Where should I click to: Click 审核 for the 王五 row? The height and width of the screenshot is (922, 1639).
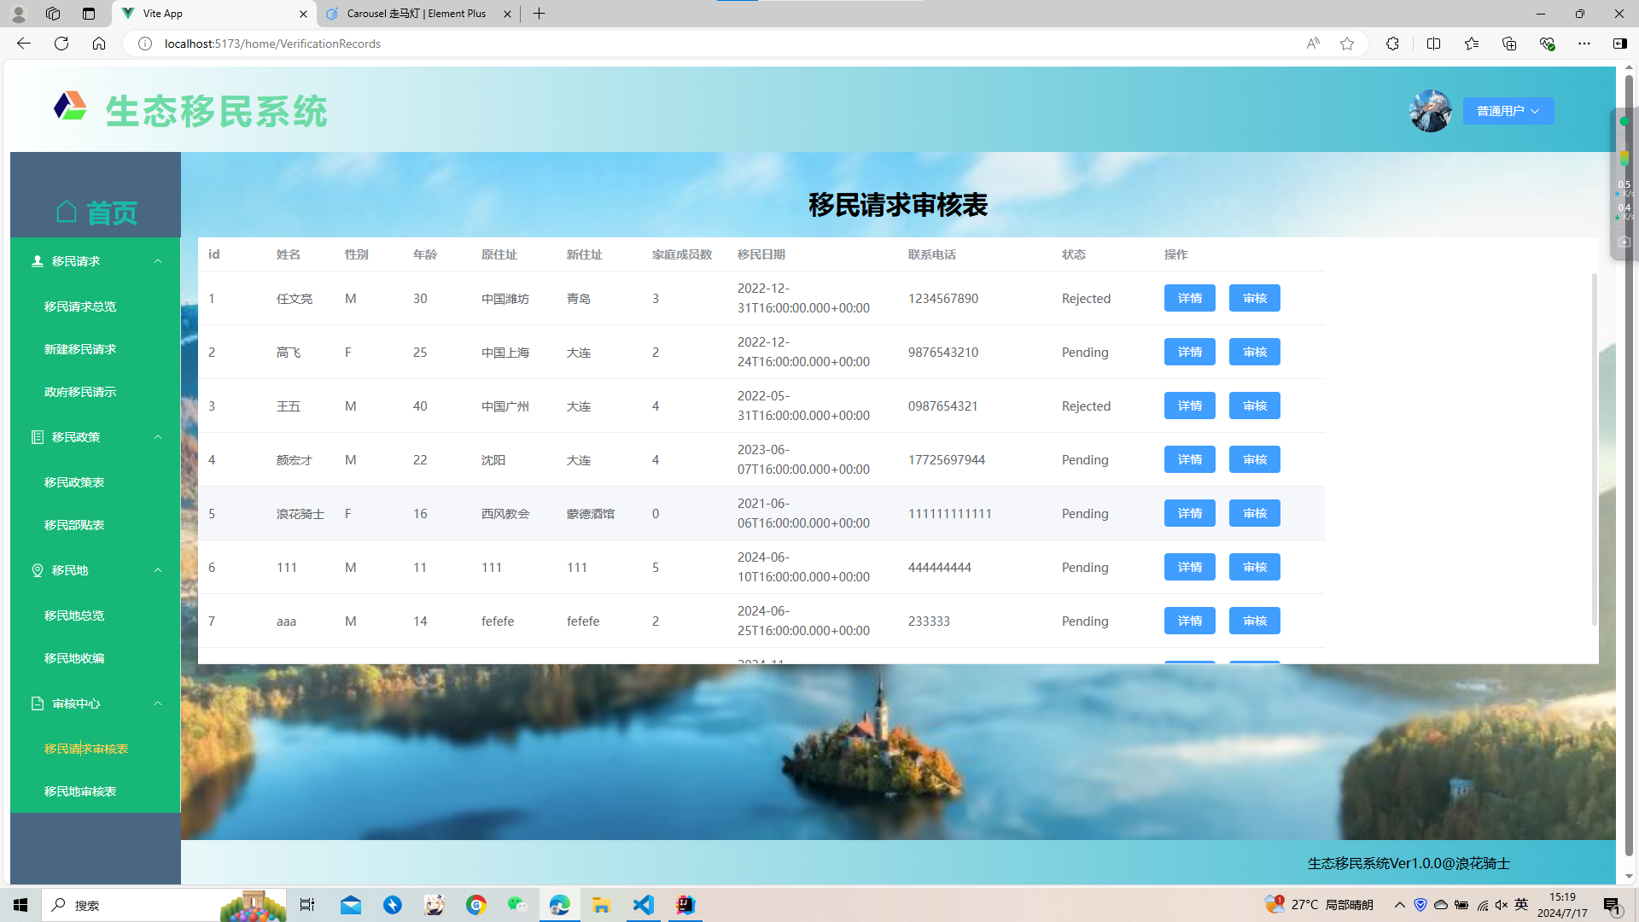(x=1255, y=406)
